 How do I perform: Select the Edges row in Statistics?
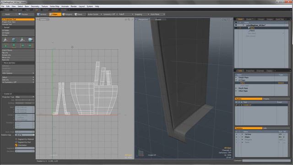pos(261,137)
